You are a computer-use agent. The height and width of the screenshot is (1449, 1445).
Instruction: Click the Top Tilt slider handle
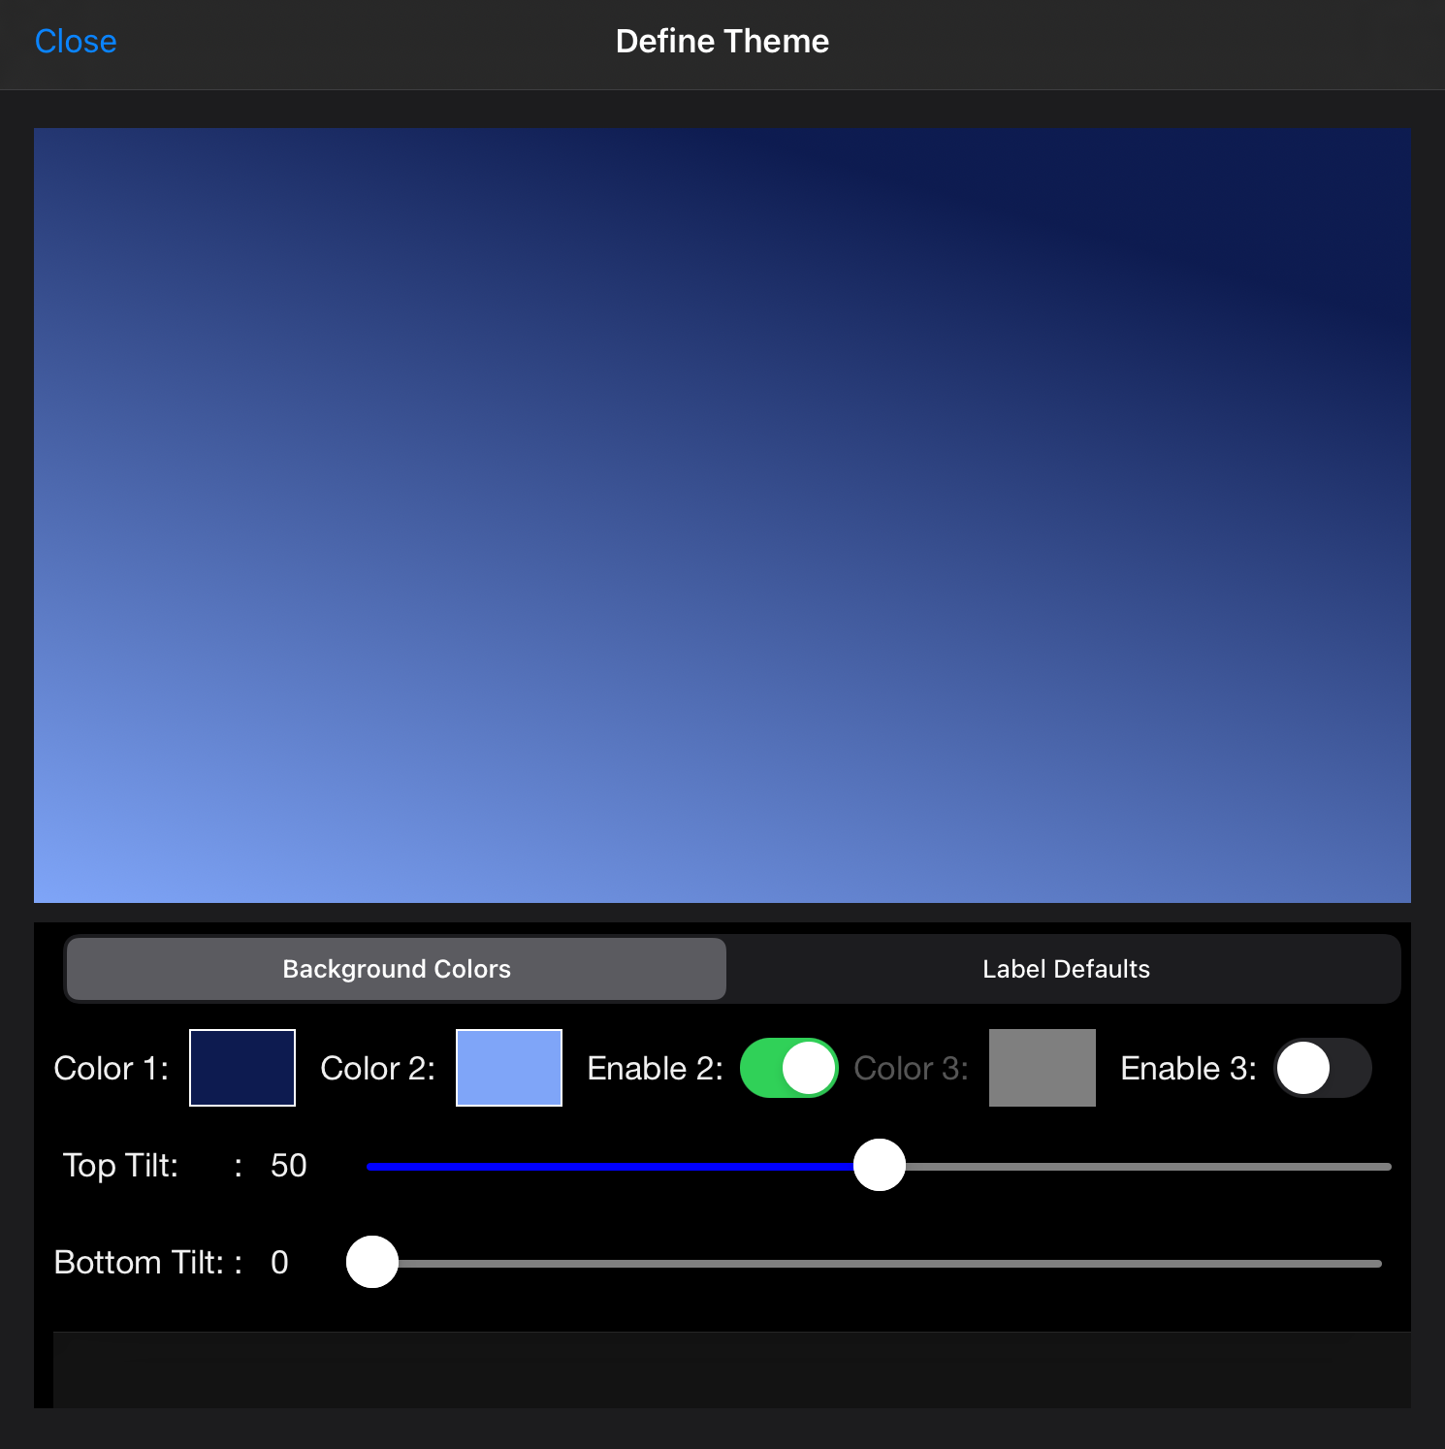[x=879, y=1166]
